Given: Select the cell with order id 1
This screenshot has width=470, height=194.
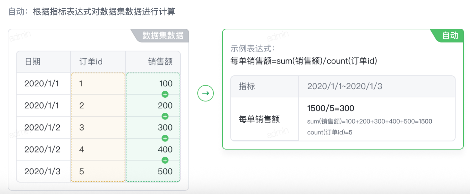Looking at the screenshot, I should click(98, 83).
